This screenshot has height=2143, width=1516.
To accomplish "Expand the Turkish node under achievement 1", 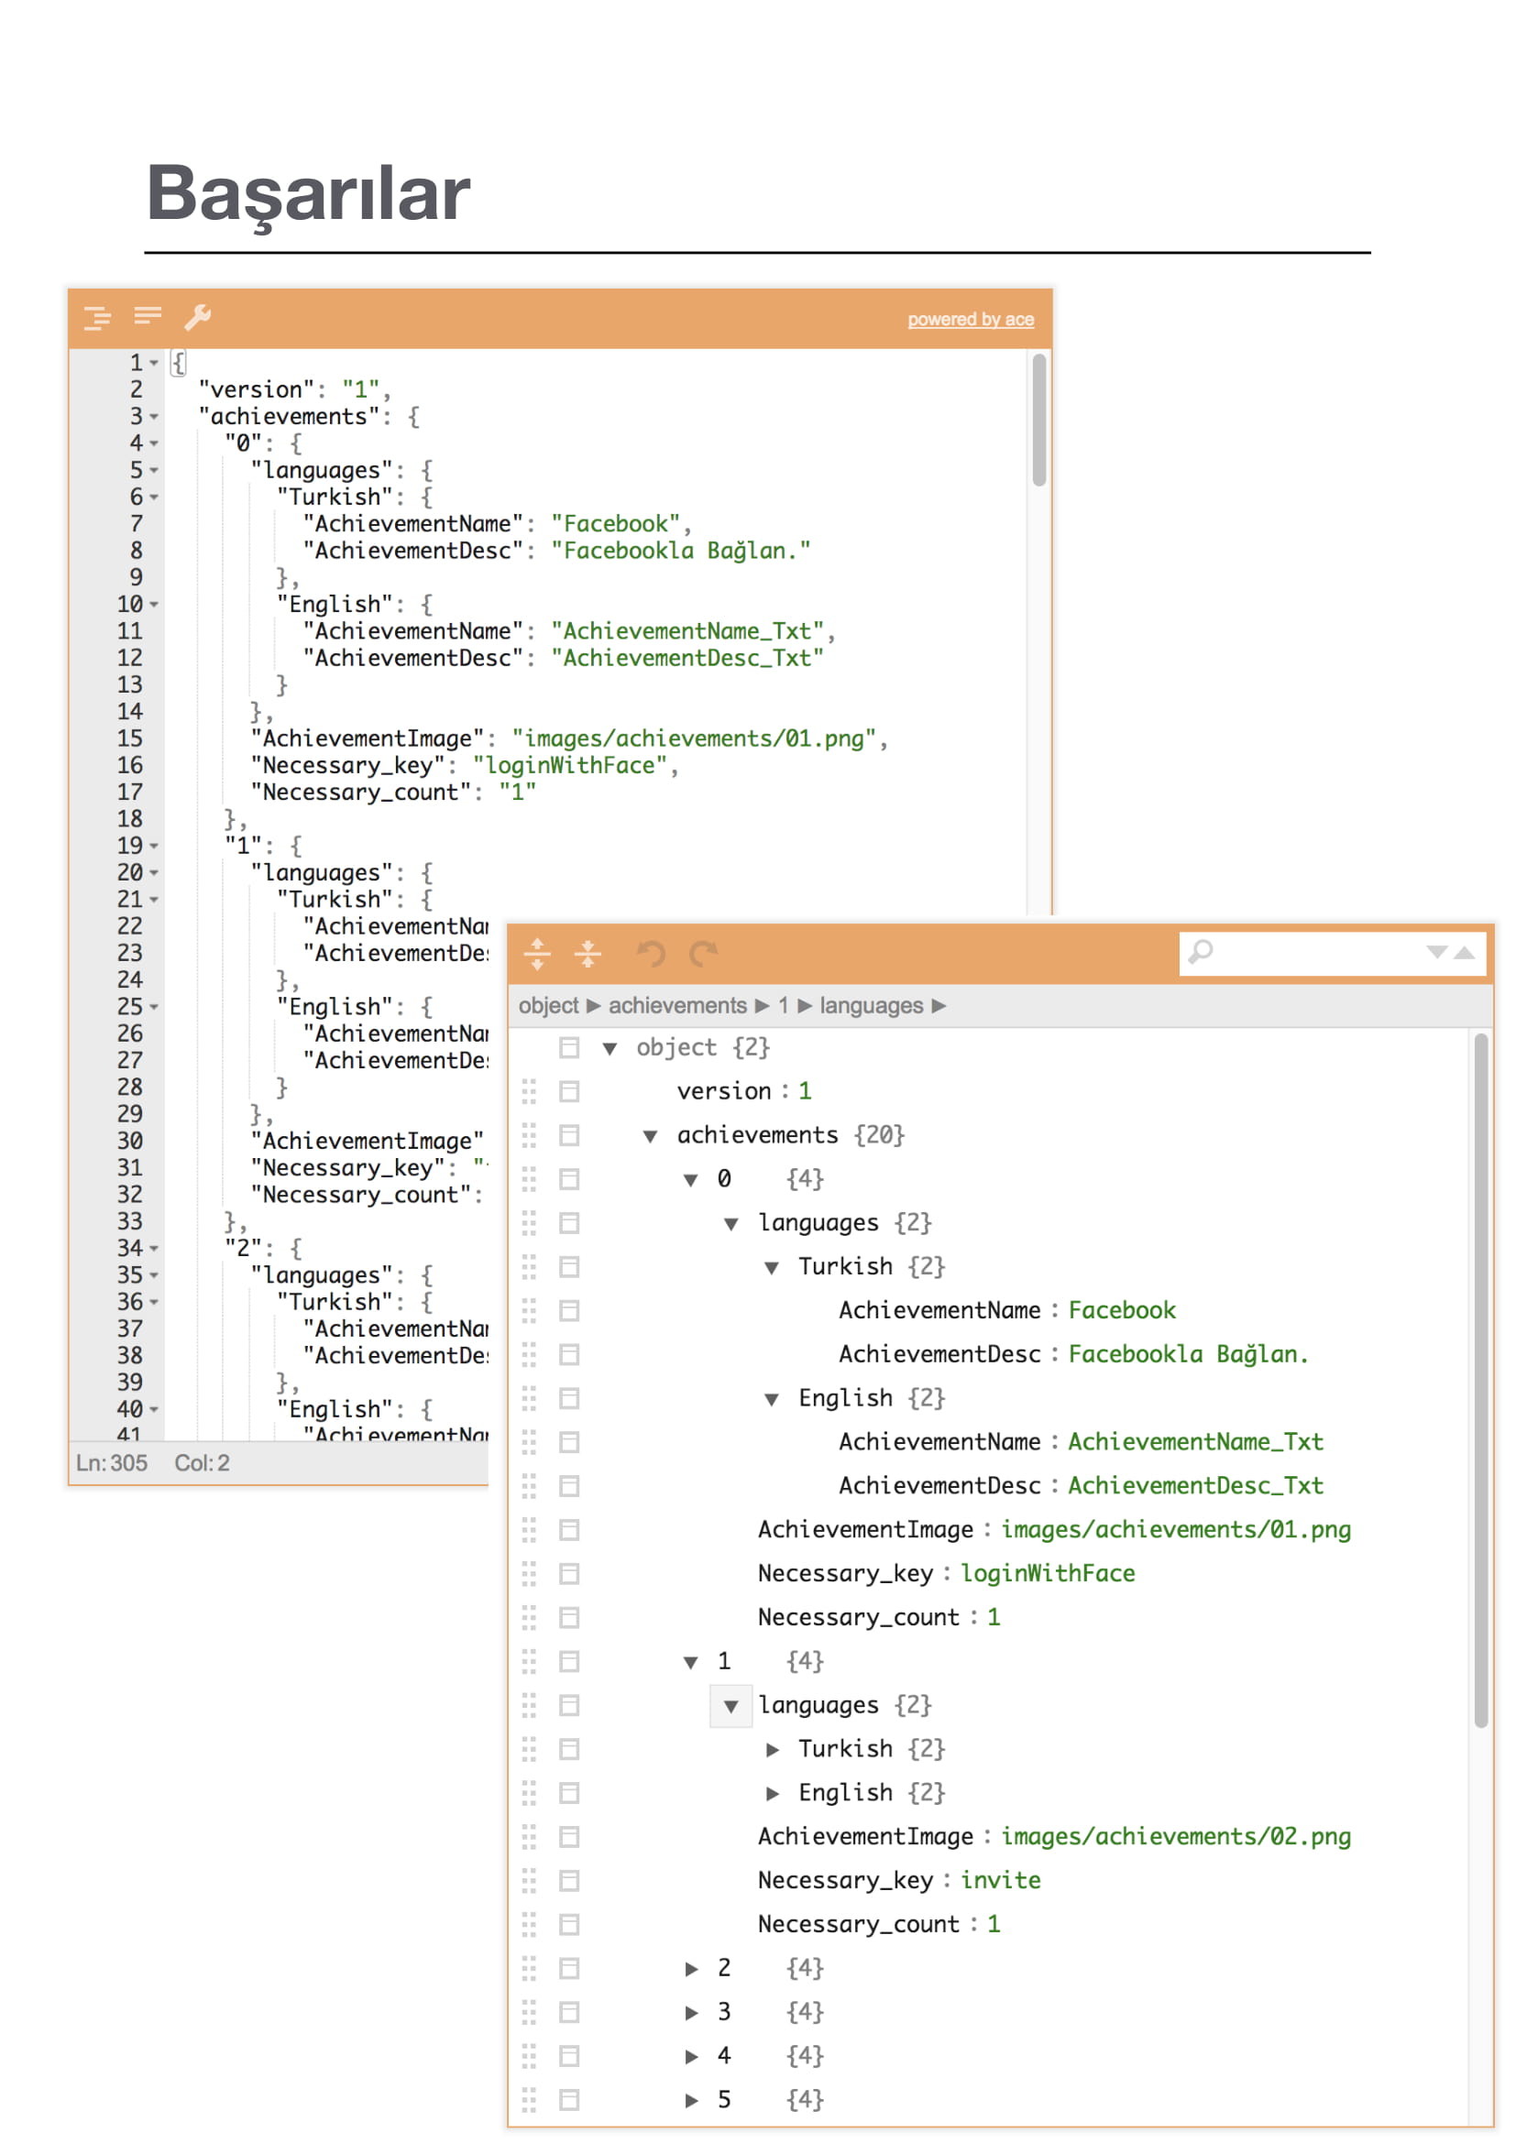I will pos(773,1749).
